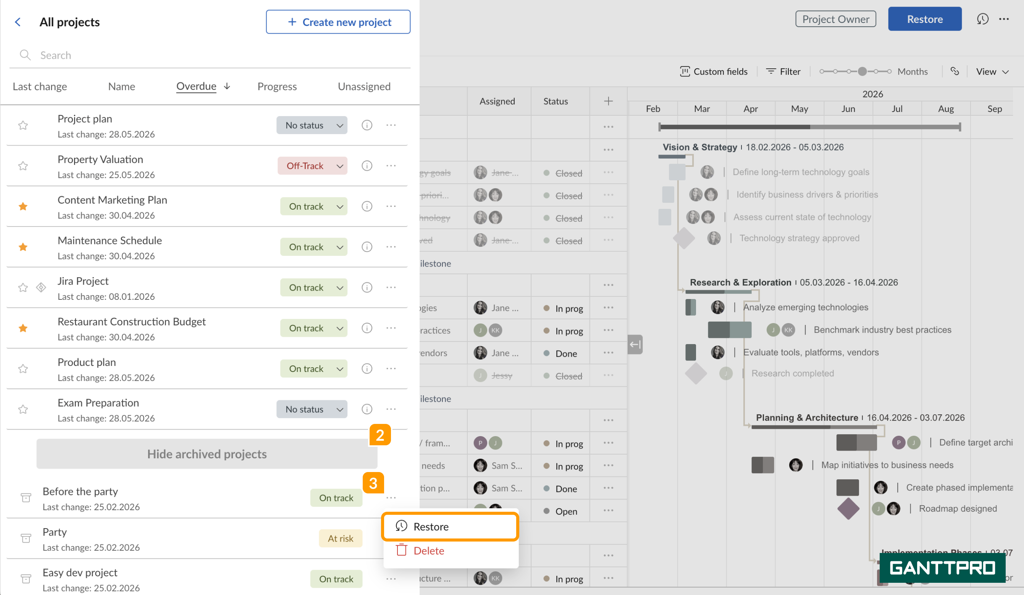The image size is (1024, 595).
Task: Collapse the grid with arrow handle
Action: [635, 344]
